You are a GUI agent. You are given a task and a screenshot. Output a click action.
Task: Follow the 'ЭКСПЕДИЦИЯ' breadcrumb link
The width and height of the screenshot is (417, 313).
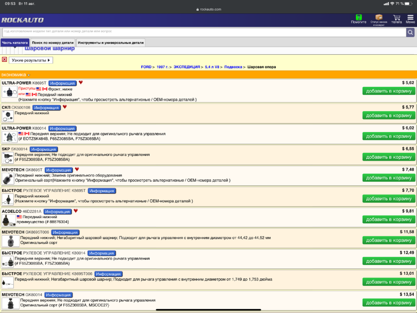click(187, 67)
